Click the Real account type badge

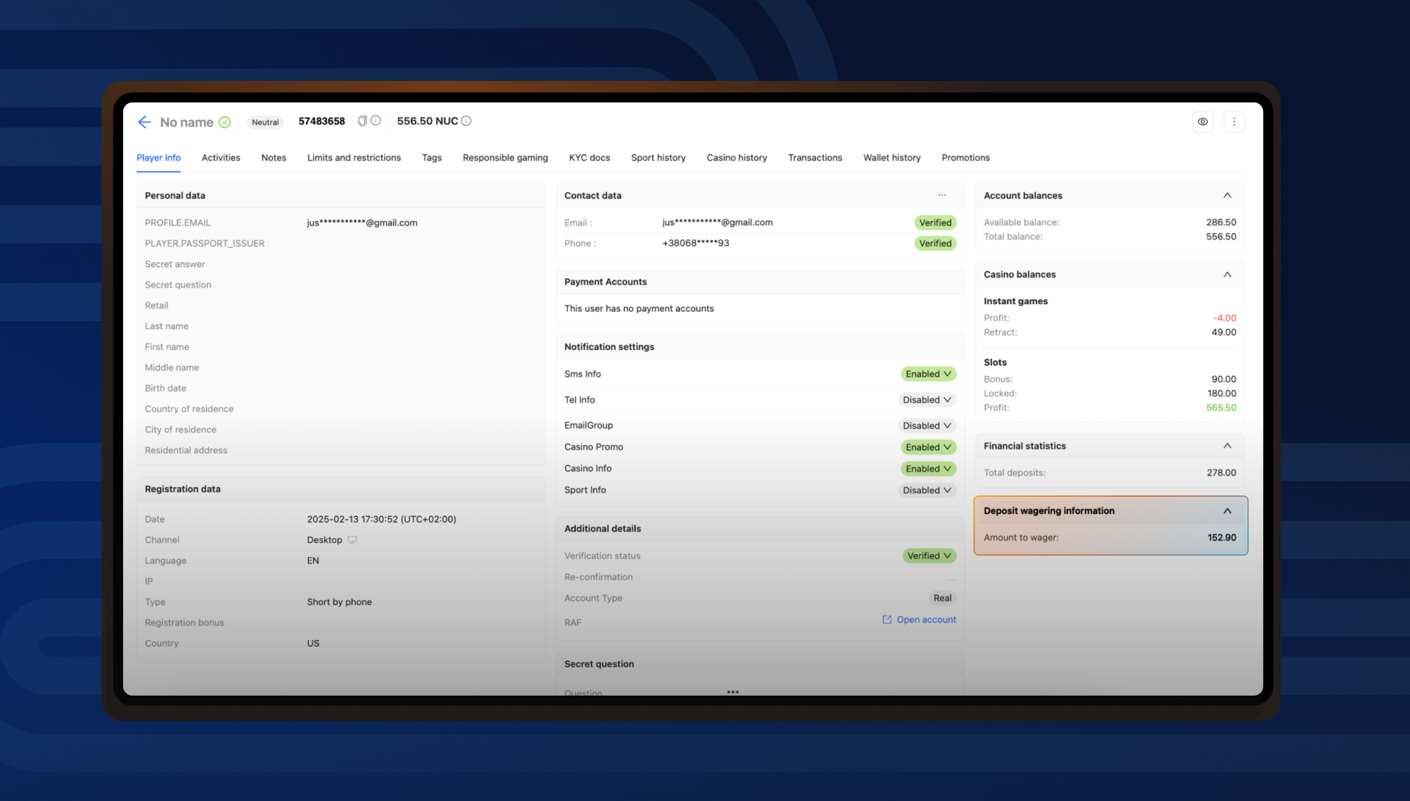click(942, 599)
